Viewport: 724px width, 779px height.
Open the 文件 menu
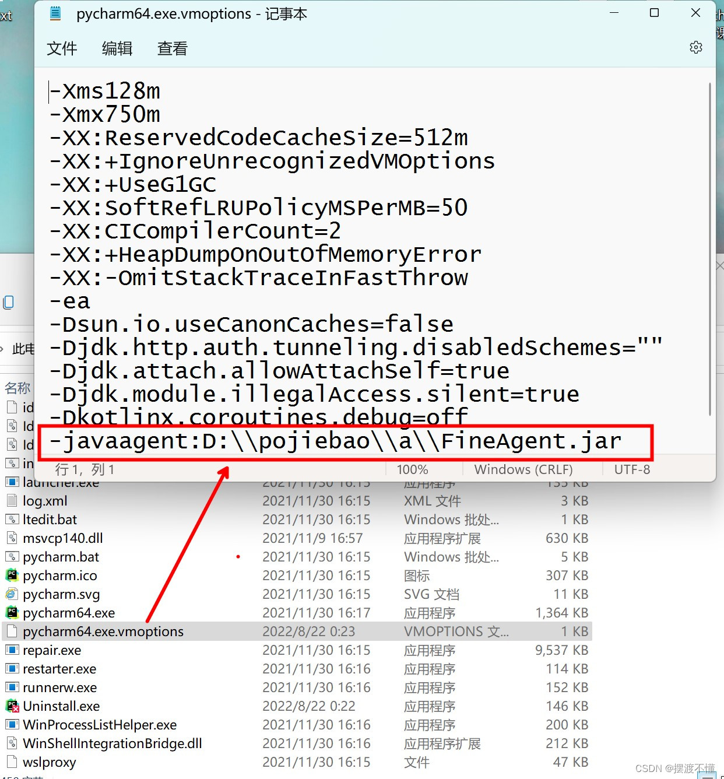[x=62, y=48]
